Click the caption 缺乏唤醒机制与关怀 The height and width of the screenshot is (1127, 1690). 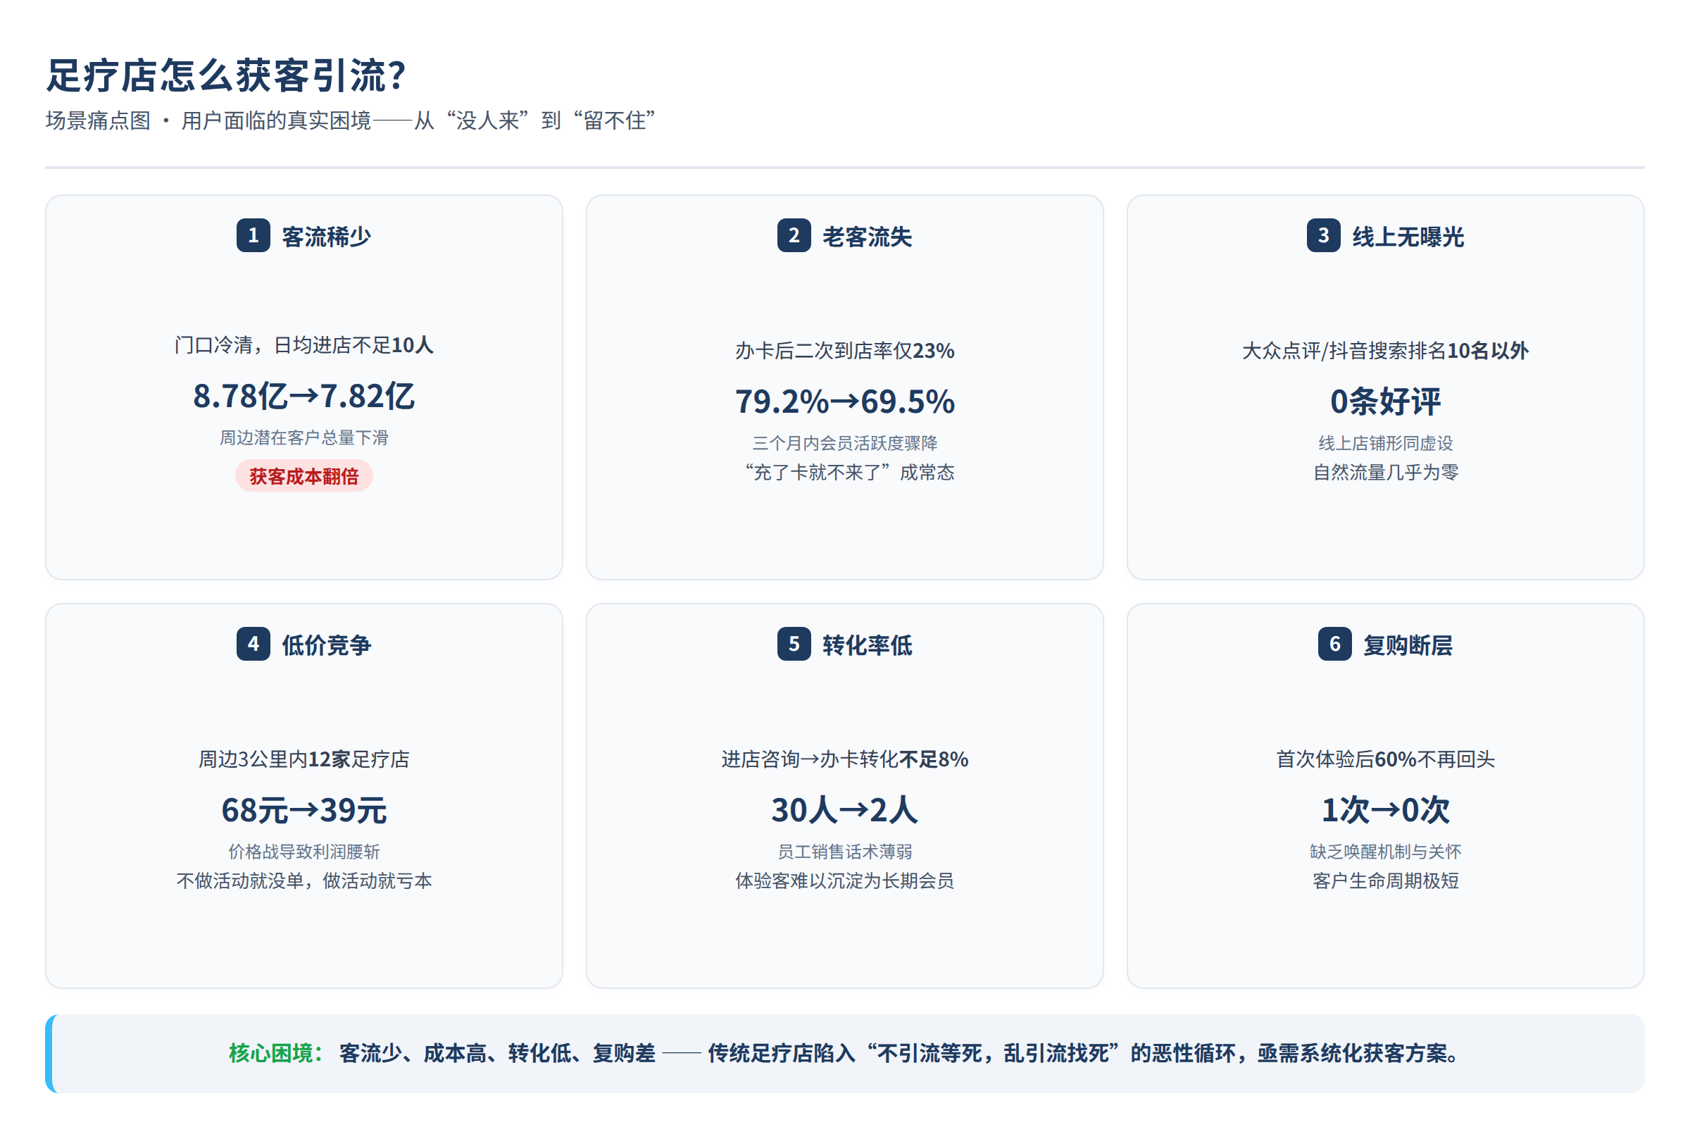[1385, 852]
